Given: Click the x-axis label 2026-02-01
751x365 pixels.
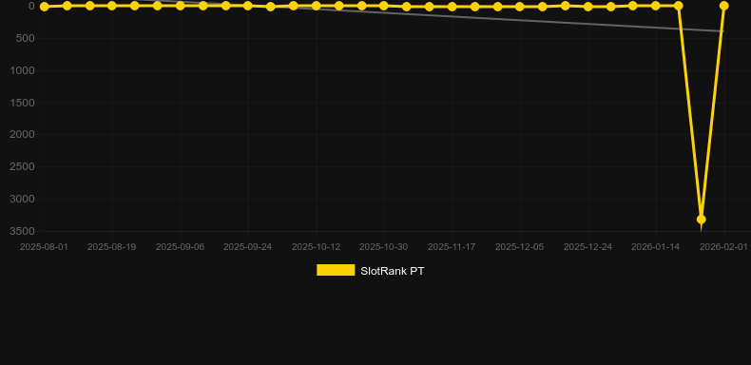Looking at the screenshot, I should pyautogui.click(x=723, y=247).
